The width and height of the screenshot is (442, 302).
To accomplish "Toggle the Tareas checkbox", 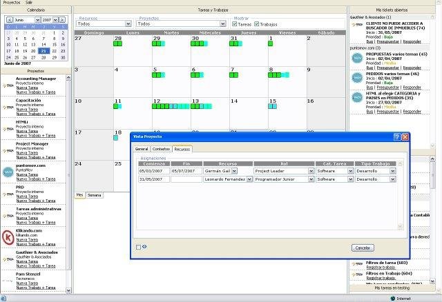I will point(235,23).
